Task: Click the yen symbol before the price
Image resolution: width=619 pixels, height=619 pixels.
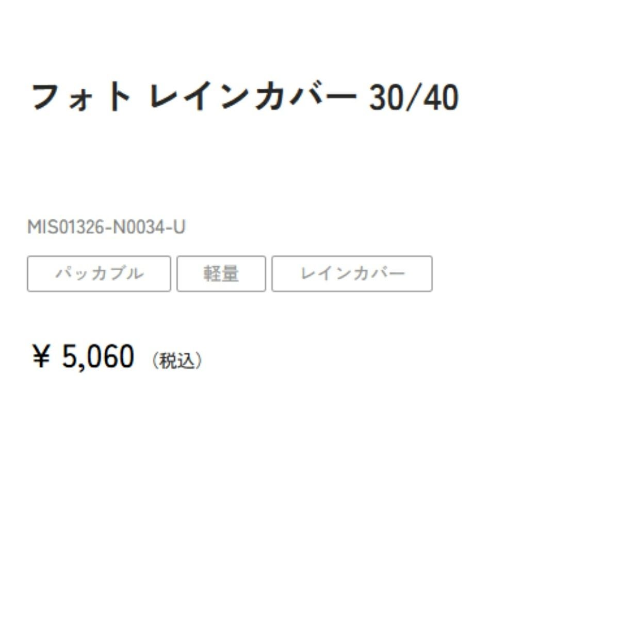Action: (x=41, y=357)
